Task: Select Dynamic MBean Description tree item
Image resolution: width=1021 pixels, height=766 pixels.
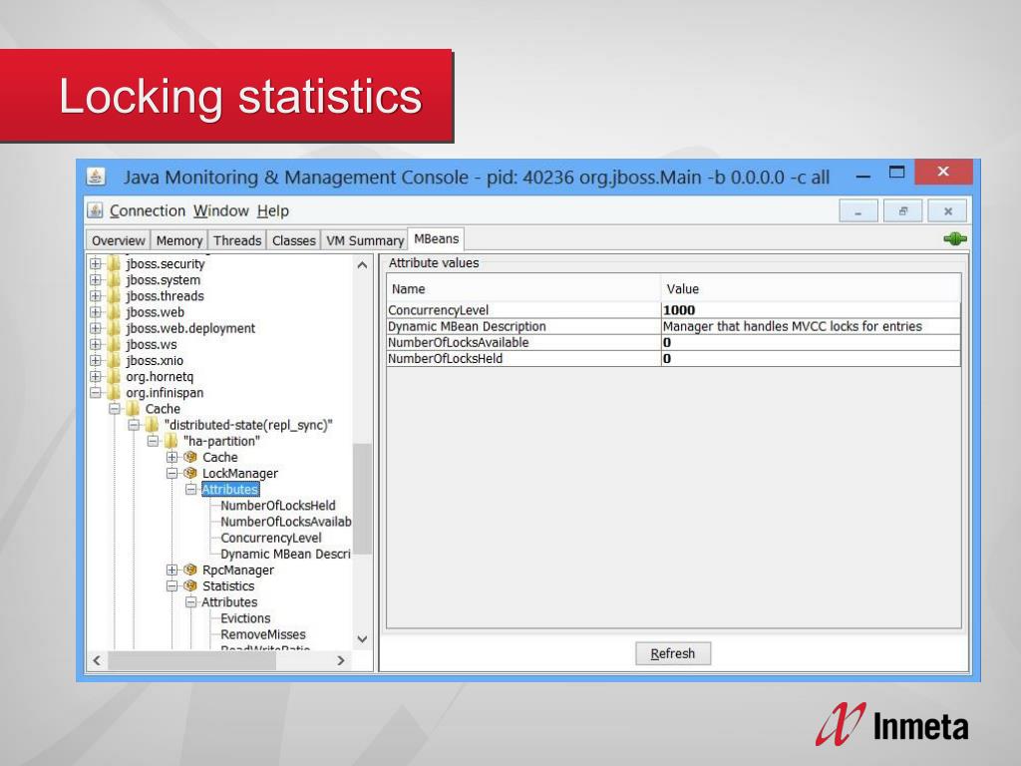Action: point(285,555)
